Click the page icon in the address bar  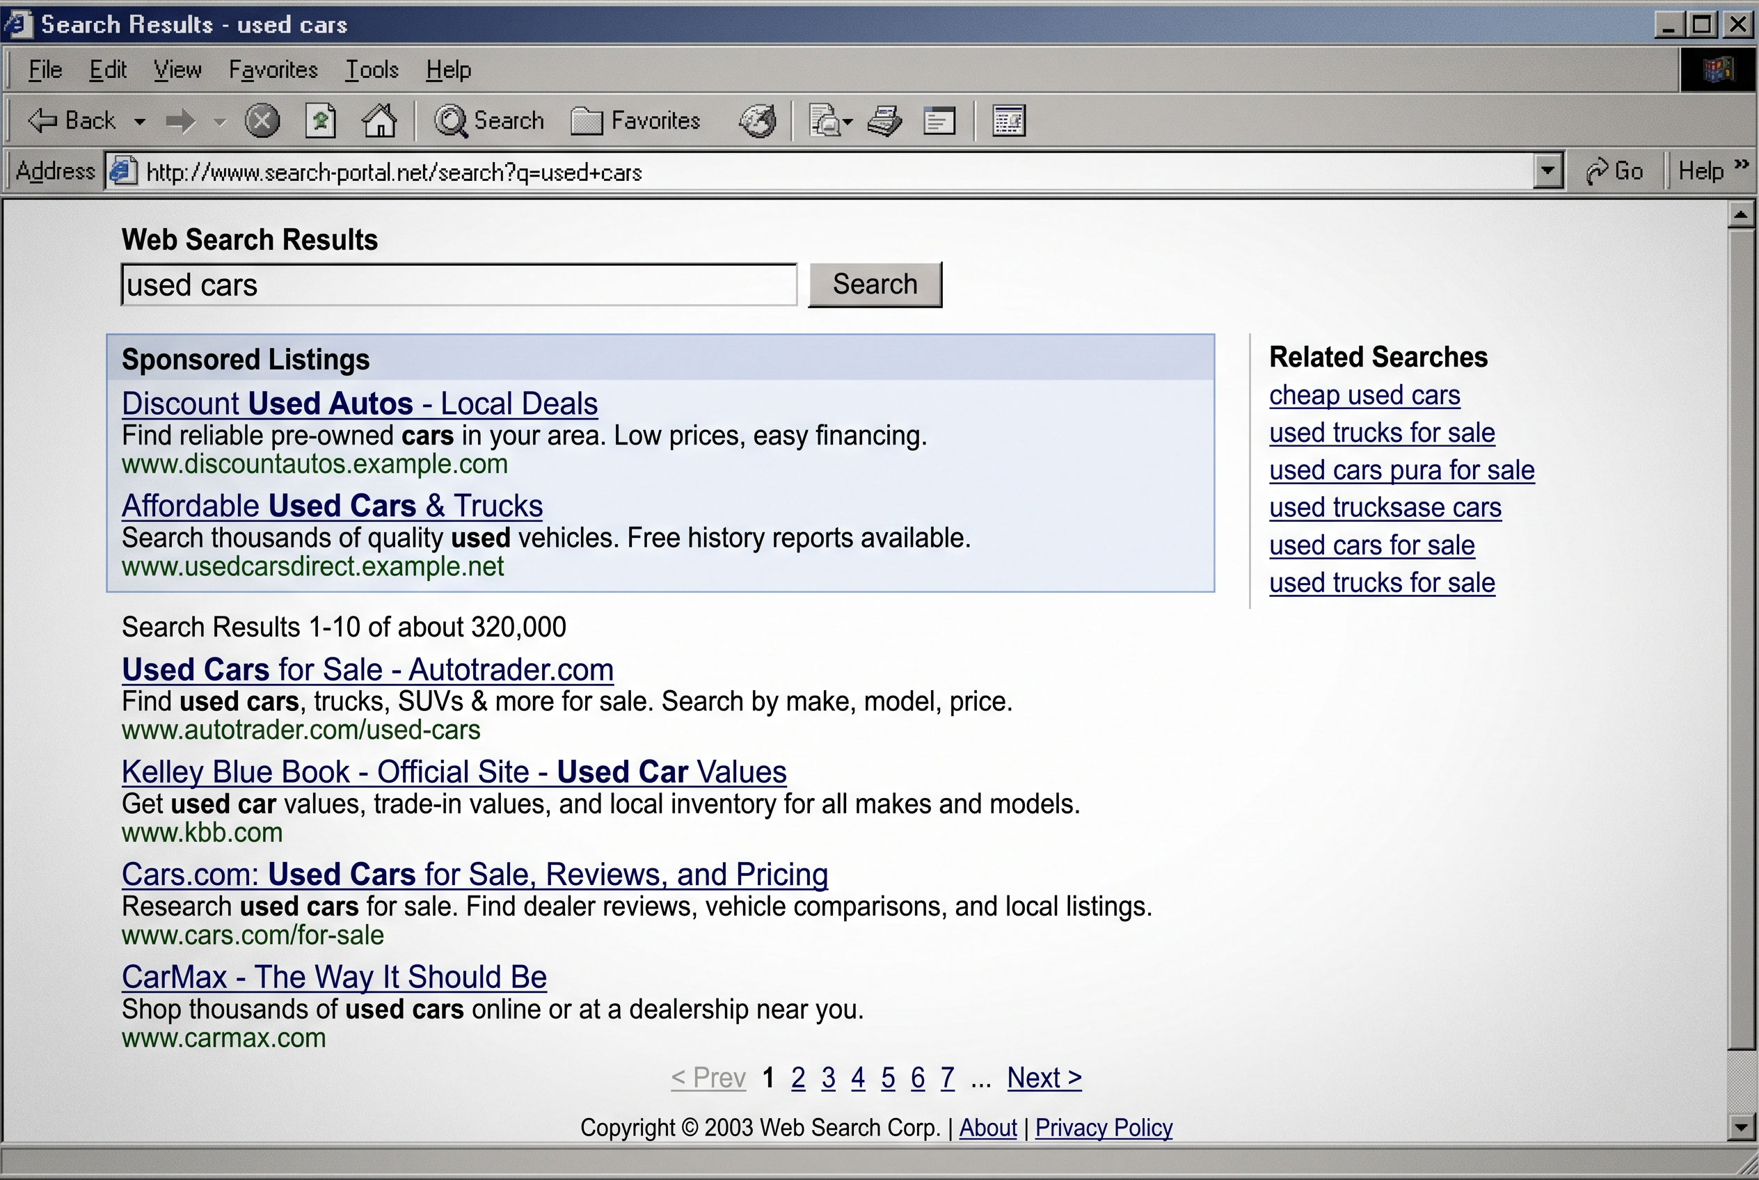click(x=122, y=171)
